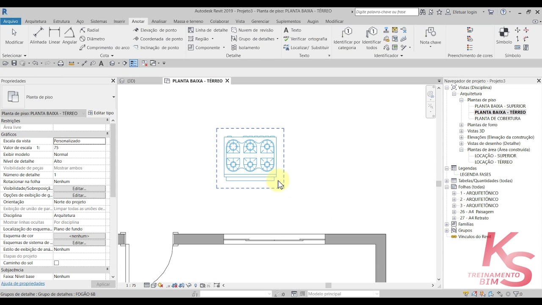Pick the Radial dimension tool
Viewport: 542px width, 305px height.
click(x=89, y=30)
